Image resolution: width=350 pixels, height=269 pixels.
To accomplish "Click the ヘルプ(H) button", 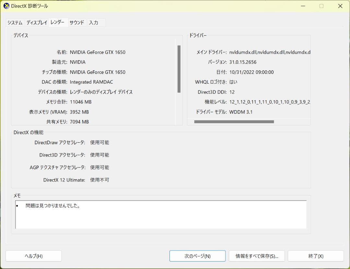I will click(33, 256).
